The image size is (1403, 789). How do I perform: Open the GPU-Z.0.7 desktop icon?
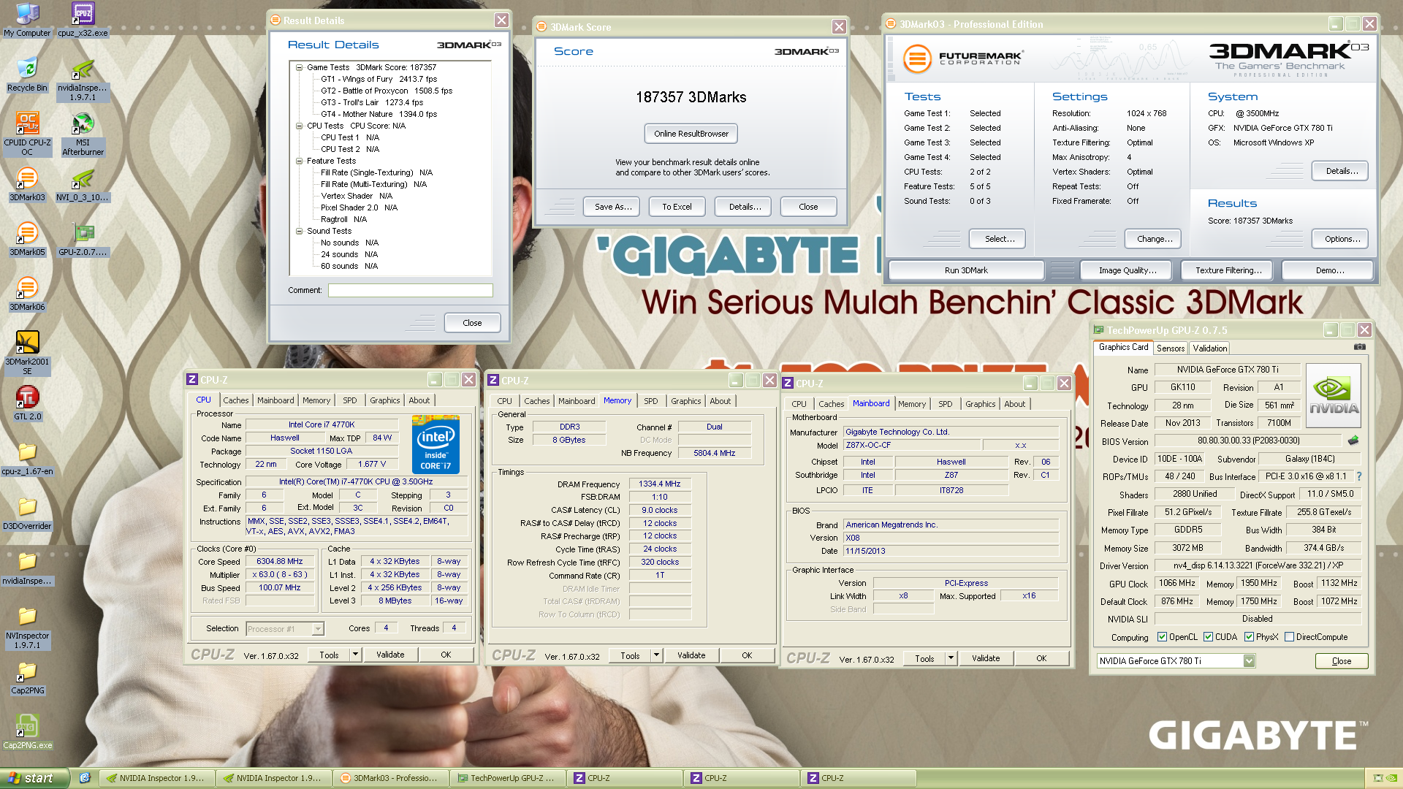point(83,239)
